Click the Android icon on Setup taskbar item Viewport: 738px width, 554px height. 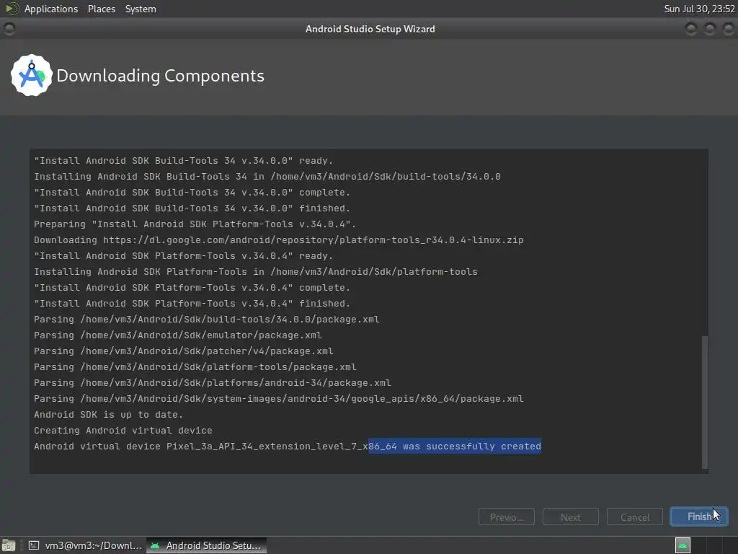155,545
